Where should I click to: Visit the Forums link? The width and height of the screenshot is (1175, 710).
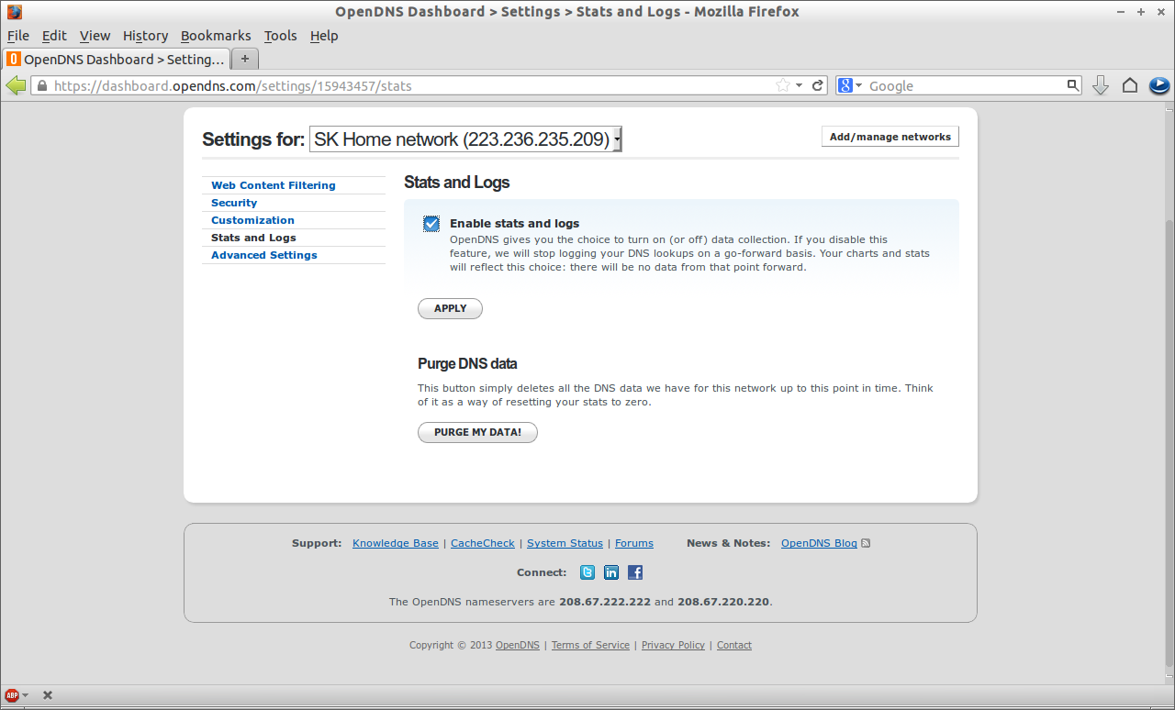(634, 543)
